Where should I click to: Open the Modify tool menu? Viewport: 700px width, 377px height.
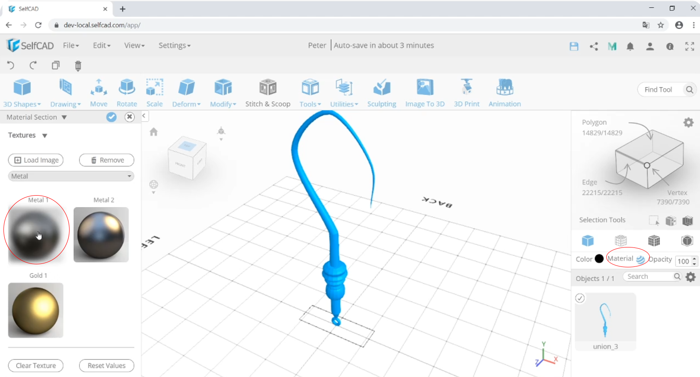click(x=223, y=93)
